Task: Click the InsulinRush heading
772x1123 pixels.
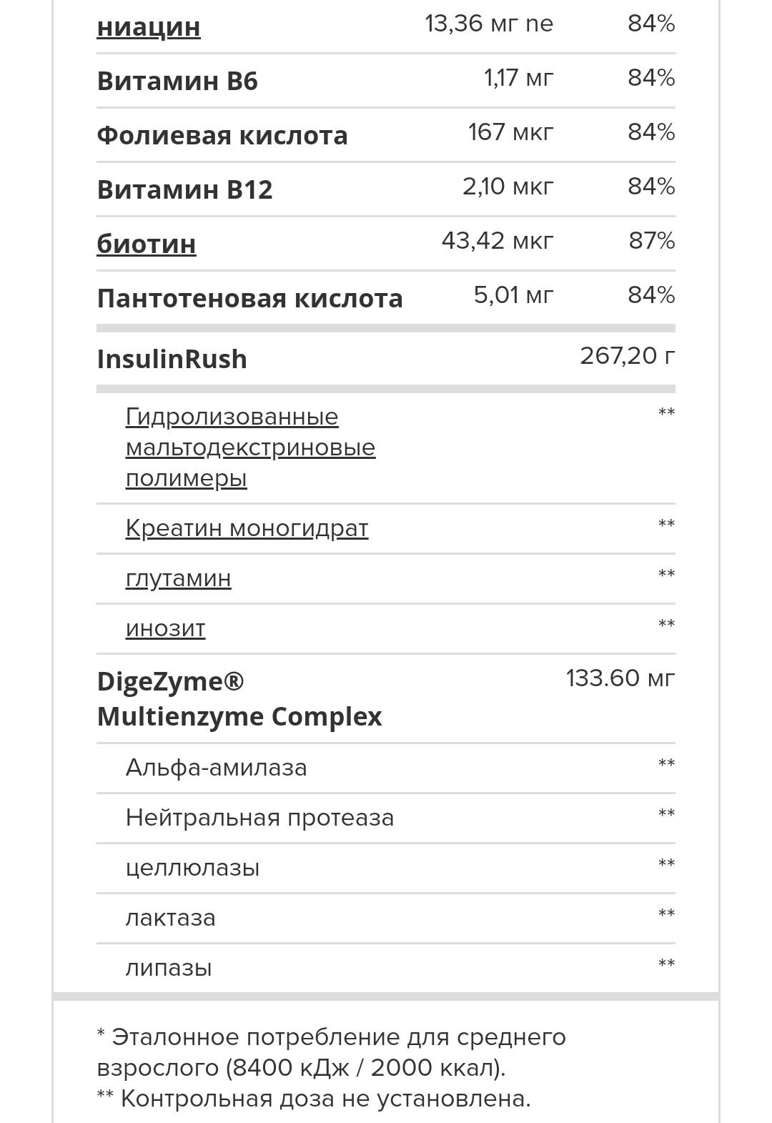Action: tap(172, 359)
